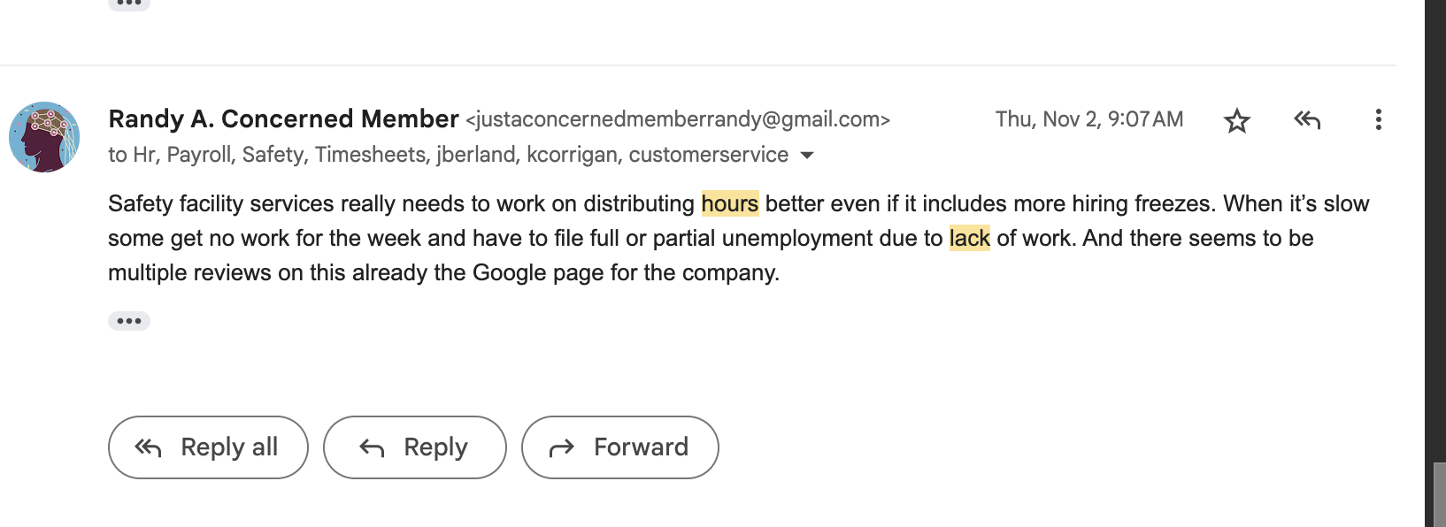Screen dimensions: 1446x527
Task: Open the vertical three-dot More menu
Action: (x=1378, y=119)
